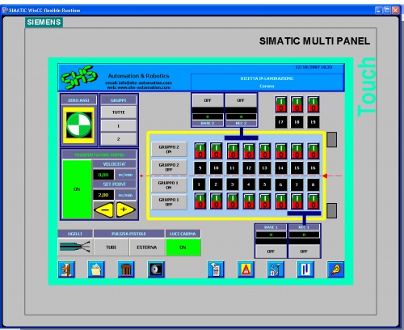Open the alarm warning triangle icon
404x330 pixels.
246,269
